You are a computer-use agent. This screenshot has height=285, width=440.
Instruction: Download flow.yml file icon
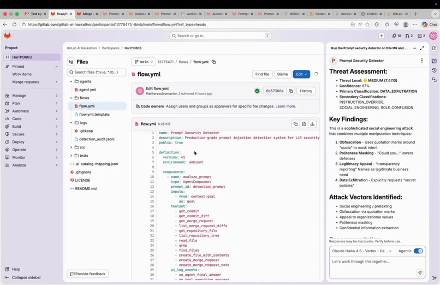coord(312,124)
